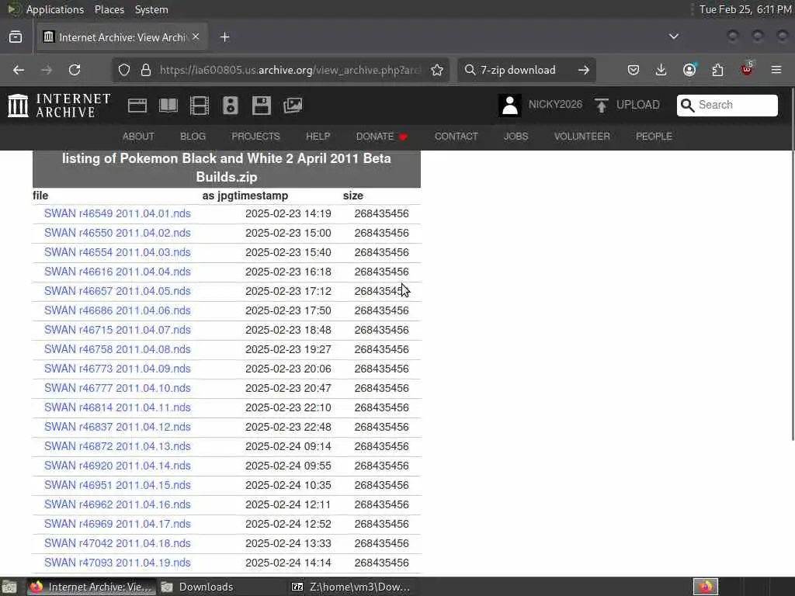The image size is (795, 596).
Task: Open SWAN r46837 2011.04.12.nds link
Action: (x=117, y=427)
